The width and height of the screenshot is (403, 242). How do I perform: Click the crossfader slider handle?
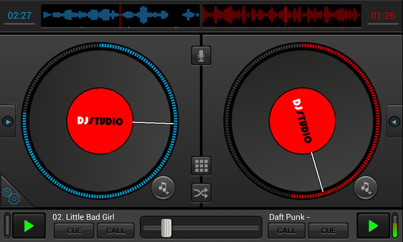click(166, 227)
